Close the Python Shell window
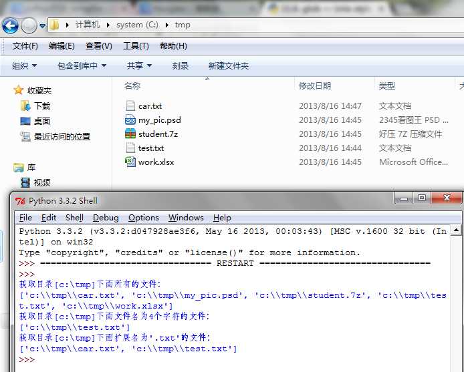 (x=446, y=198)
